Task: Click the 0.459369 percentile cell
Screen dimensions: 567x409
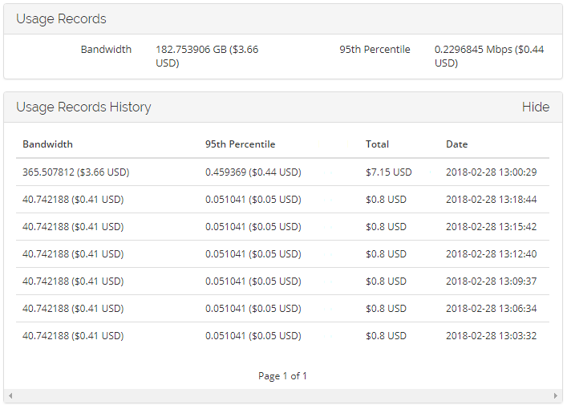Action: pyautogui.click(x=253, y=172)
